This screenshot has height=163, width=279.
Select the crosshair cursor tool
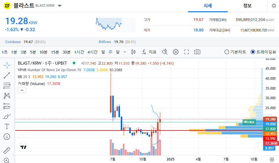[x=7, y=65]
